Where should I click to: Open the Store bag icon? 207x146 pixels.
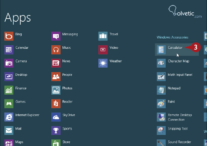[x=56, y=143]
